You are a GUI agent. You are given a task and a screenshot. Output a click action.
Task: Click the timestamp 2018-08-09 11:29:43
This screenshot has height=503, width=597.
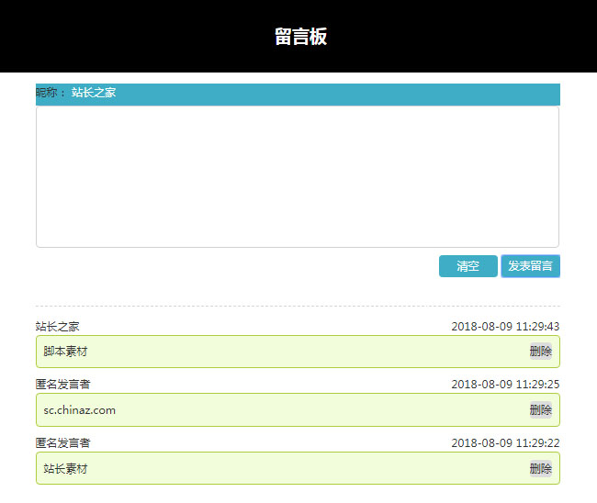(505, 326)
